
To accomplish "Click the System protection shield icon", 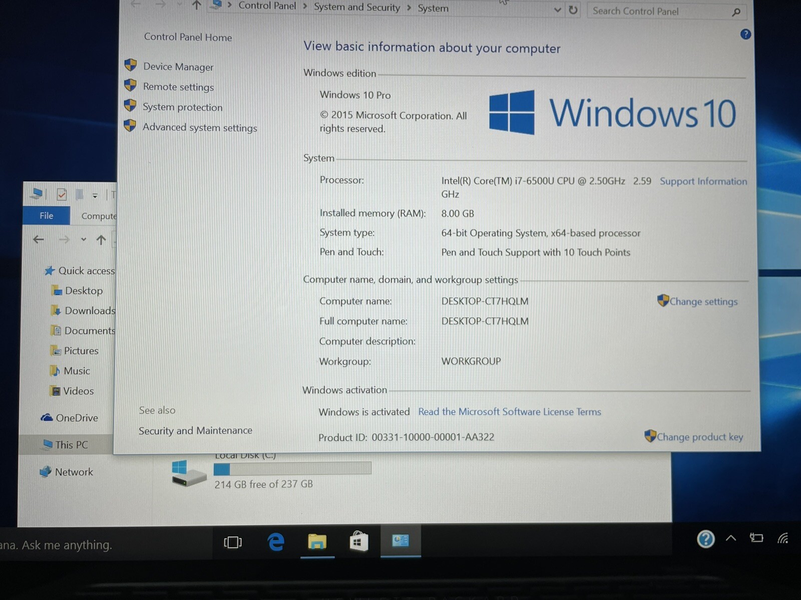I will click(x=130, y=105).
